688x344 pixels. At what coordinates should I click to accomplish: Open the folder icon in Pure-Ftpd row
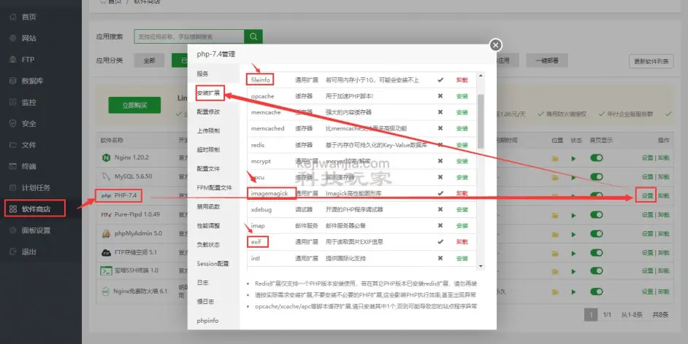(555, 215)
